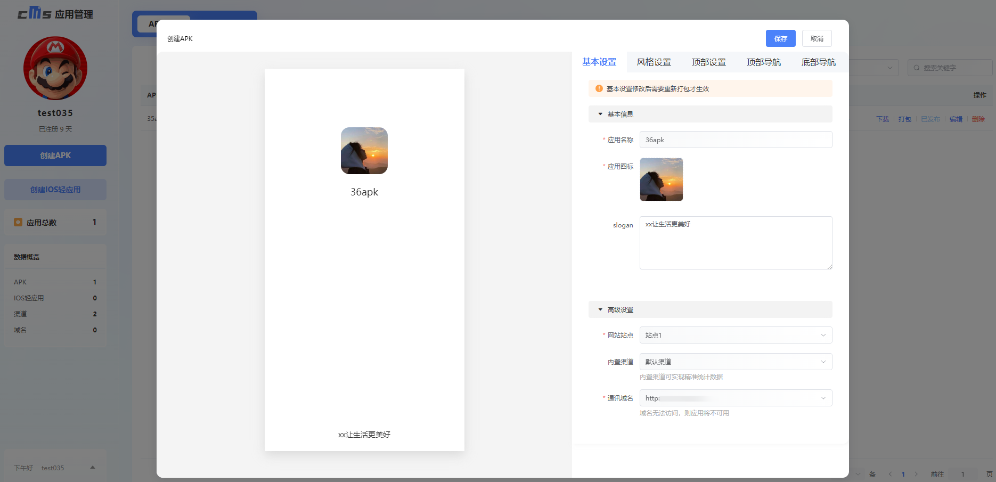Click the 删除 link in table row
996x482 pixels.
978,119
